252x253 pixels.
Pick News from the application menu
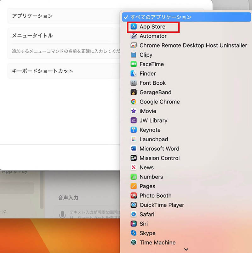pyautogui.click(x=186, y=167)
